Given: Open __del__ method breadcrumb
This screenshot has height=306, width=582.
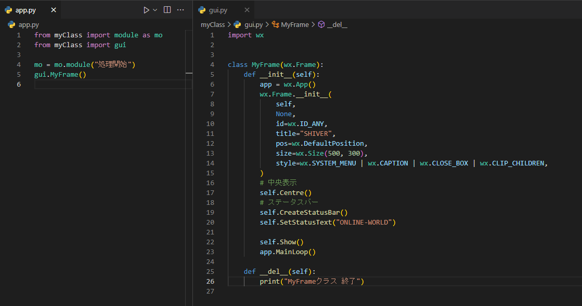Looking at the screenshot, I should pos(337,25).
